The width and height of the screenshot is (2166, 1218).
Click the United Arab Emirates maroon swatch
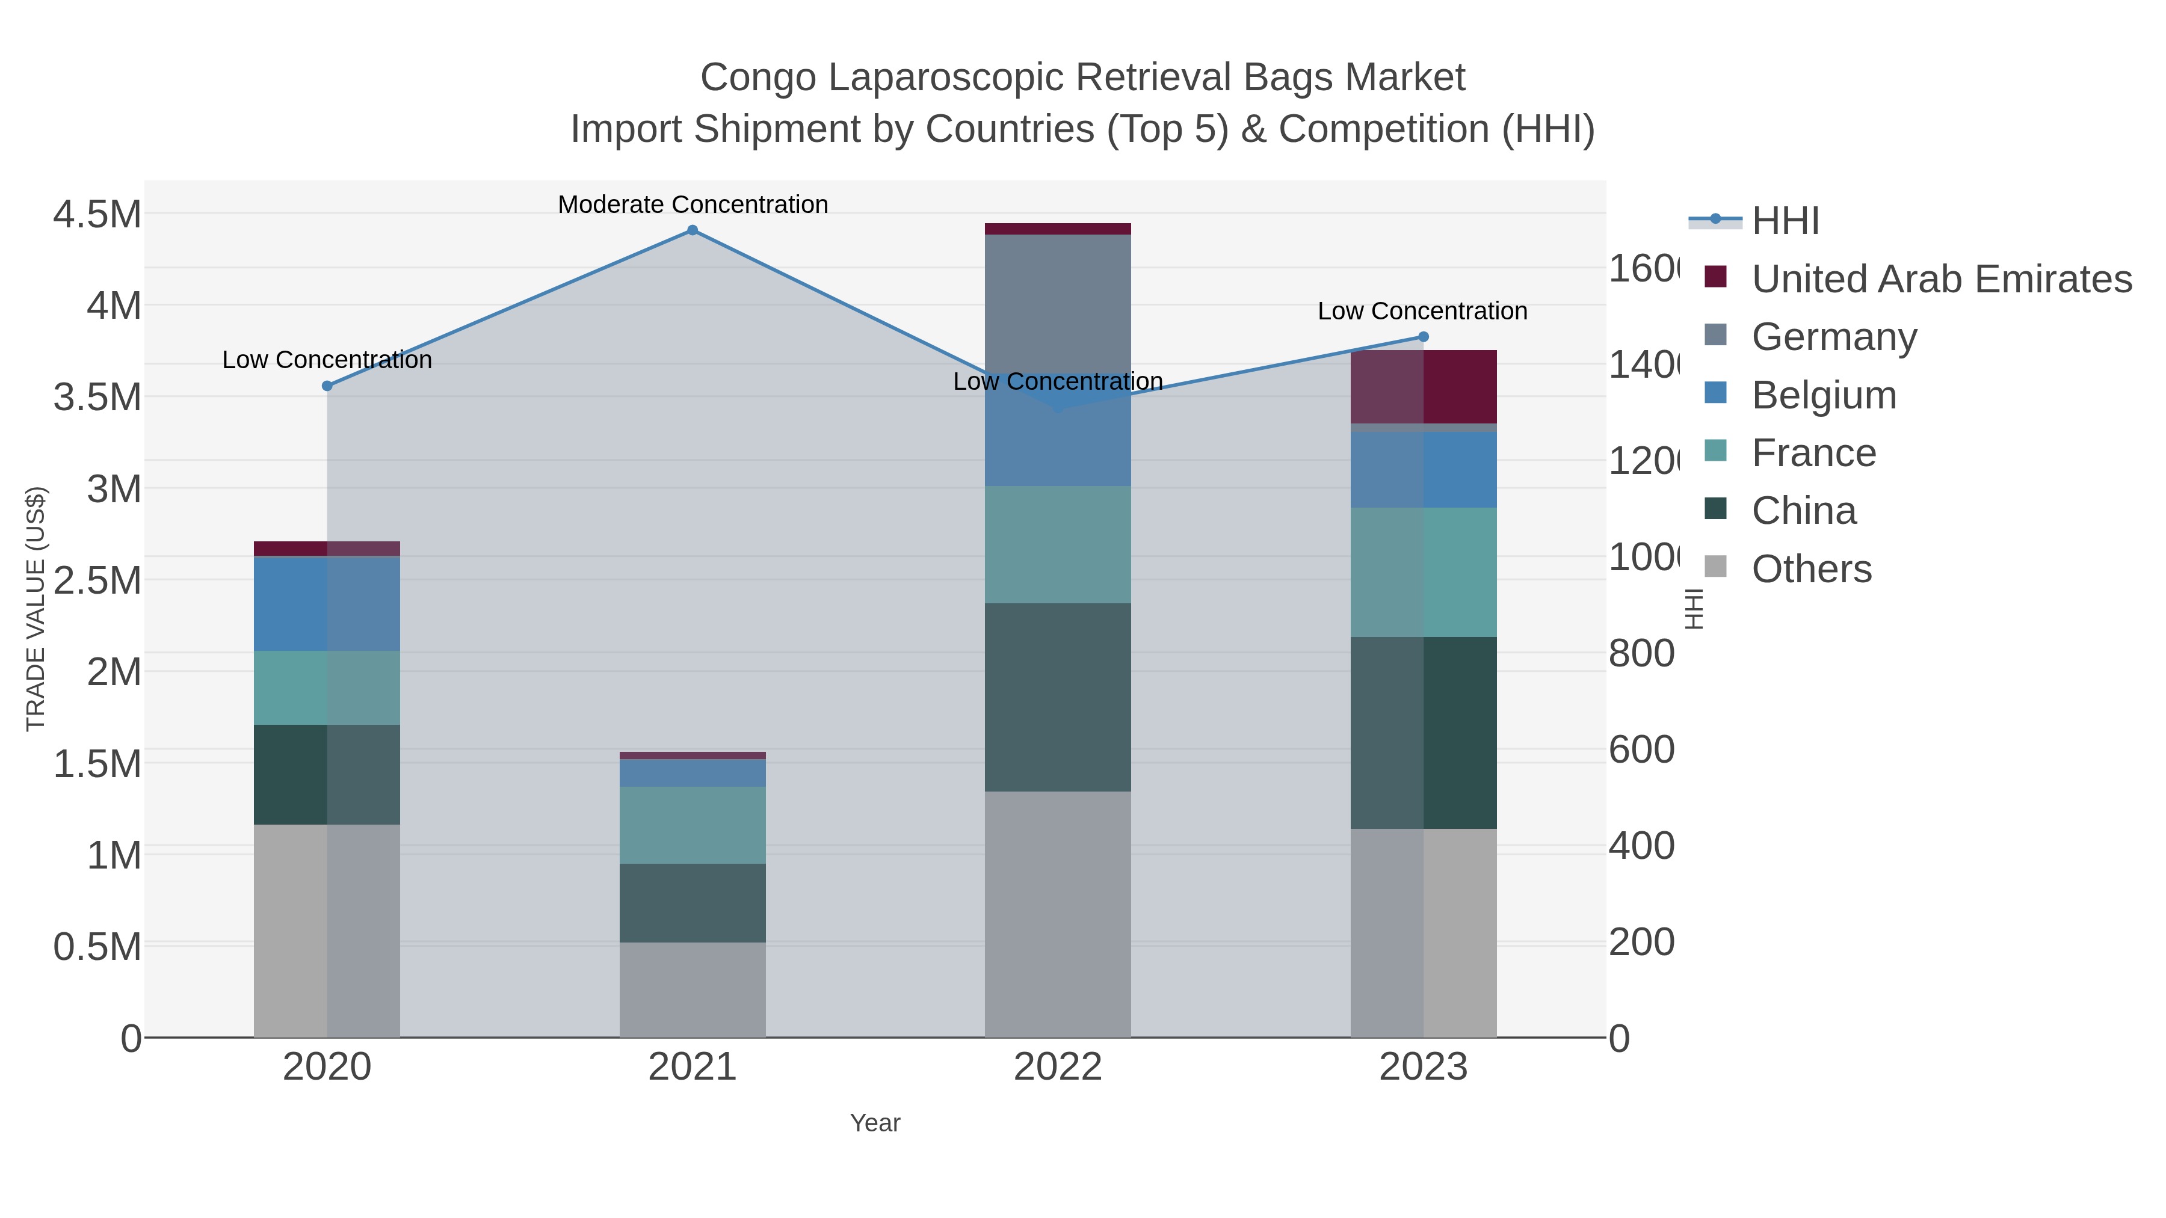[x=1715, y=277]
